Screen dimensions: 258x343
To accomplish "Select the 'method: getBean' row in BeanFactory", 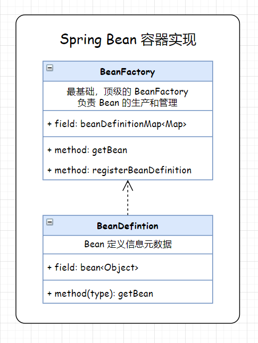I will click(128, 150).
